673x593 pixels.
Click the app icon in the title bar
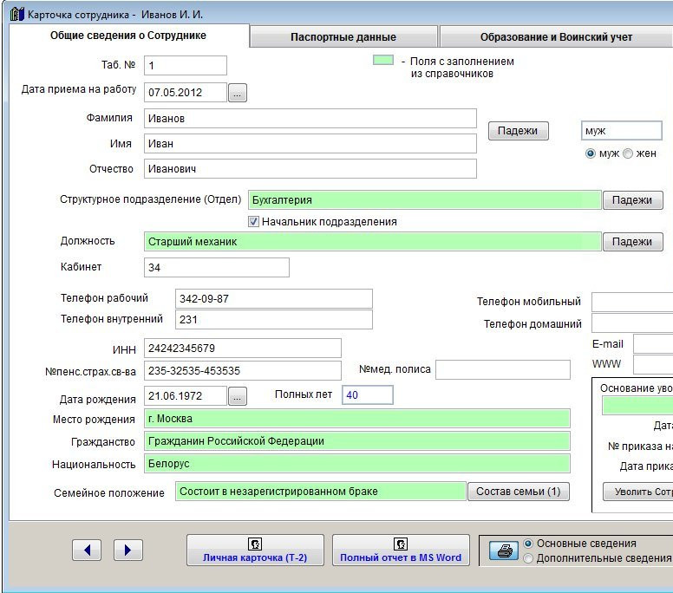16,14
